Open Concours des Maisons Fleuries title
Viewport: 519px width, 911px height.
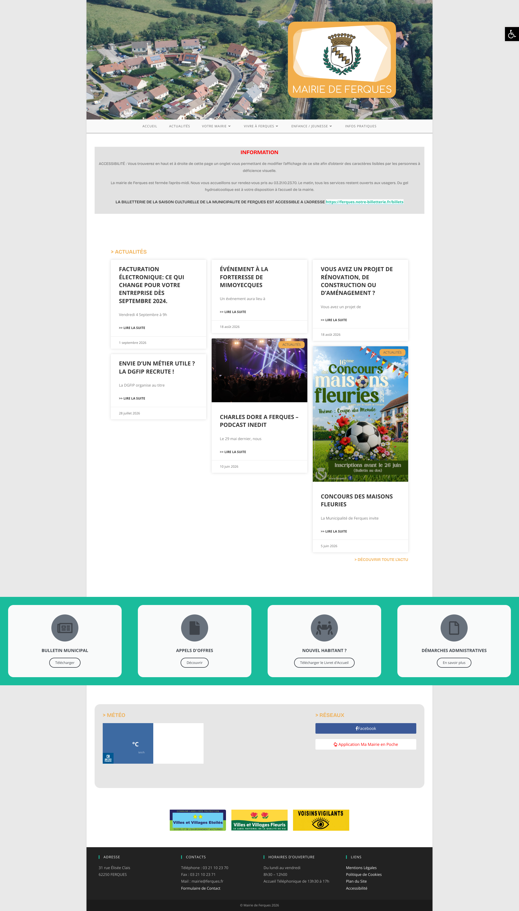(x=357, y=500)
